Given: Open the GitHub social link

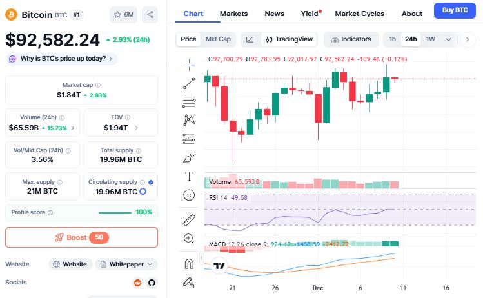Looking at the screenshot, I should 152,283.
